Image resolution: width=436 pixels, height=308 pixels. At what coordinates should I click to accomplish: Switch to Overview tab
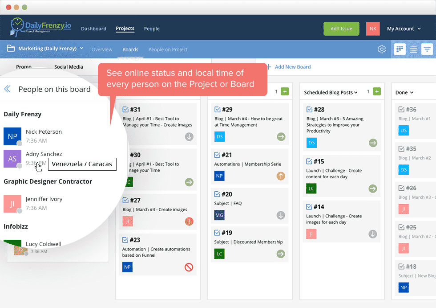tap(102, 49)
